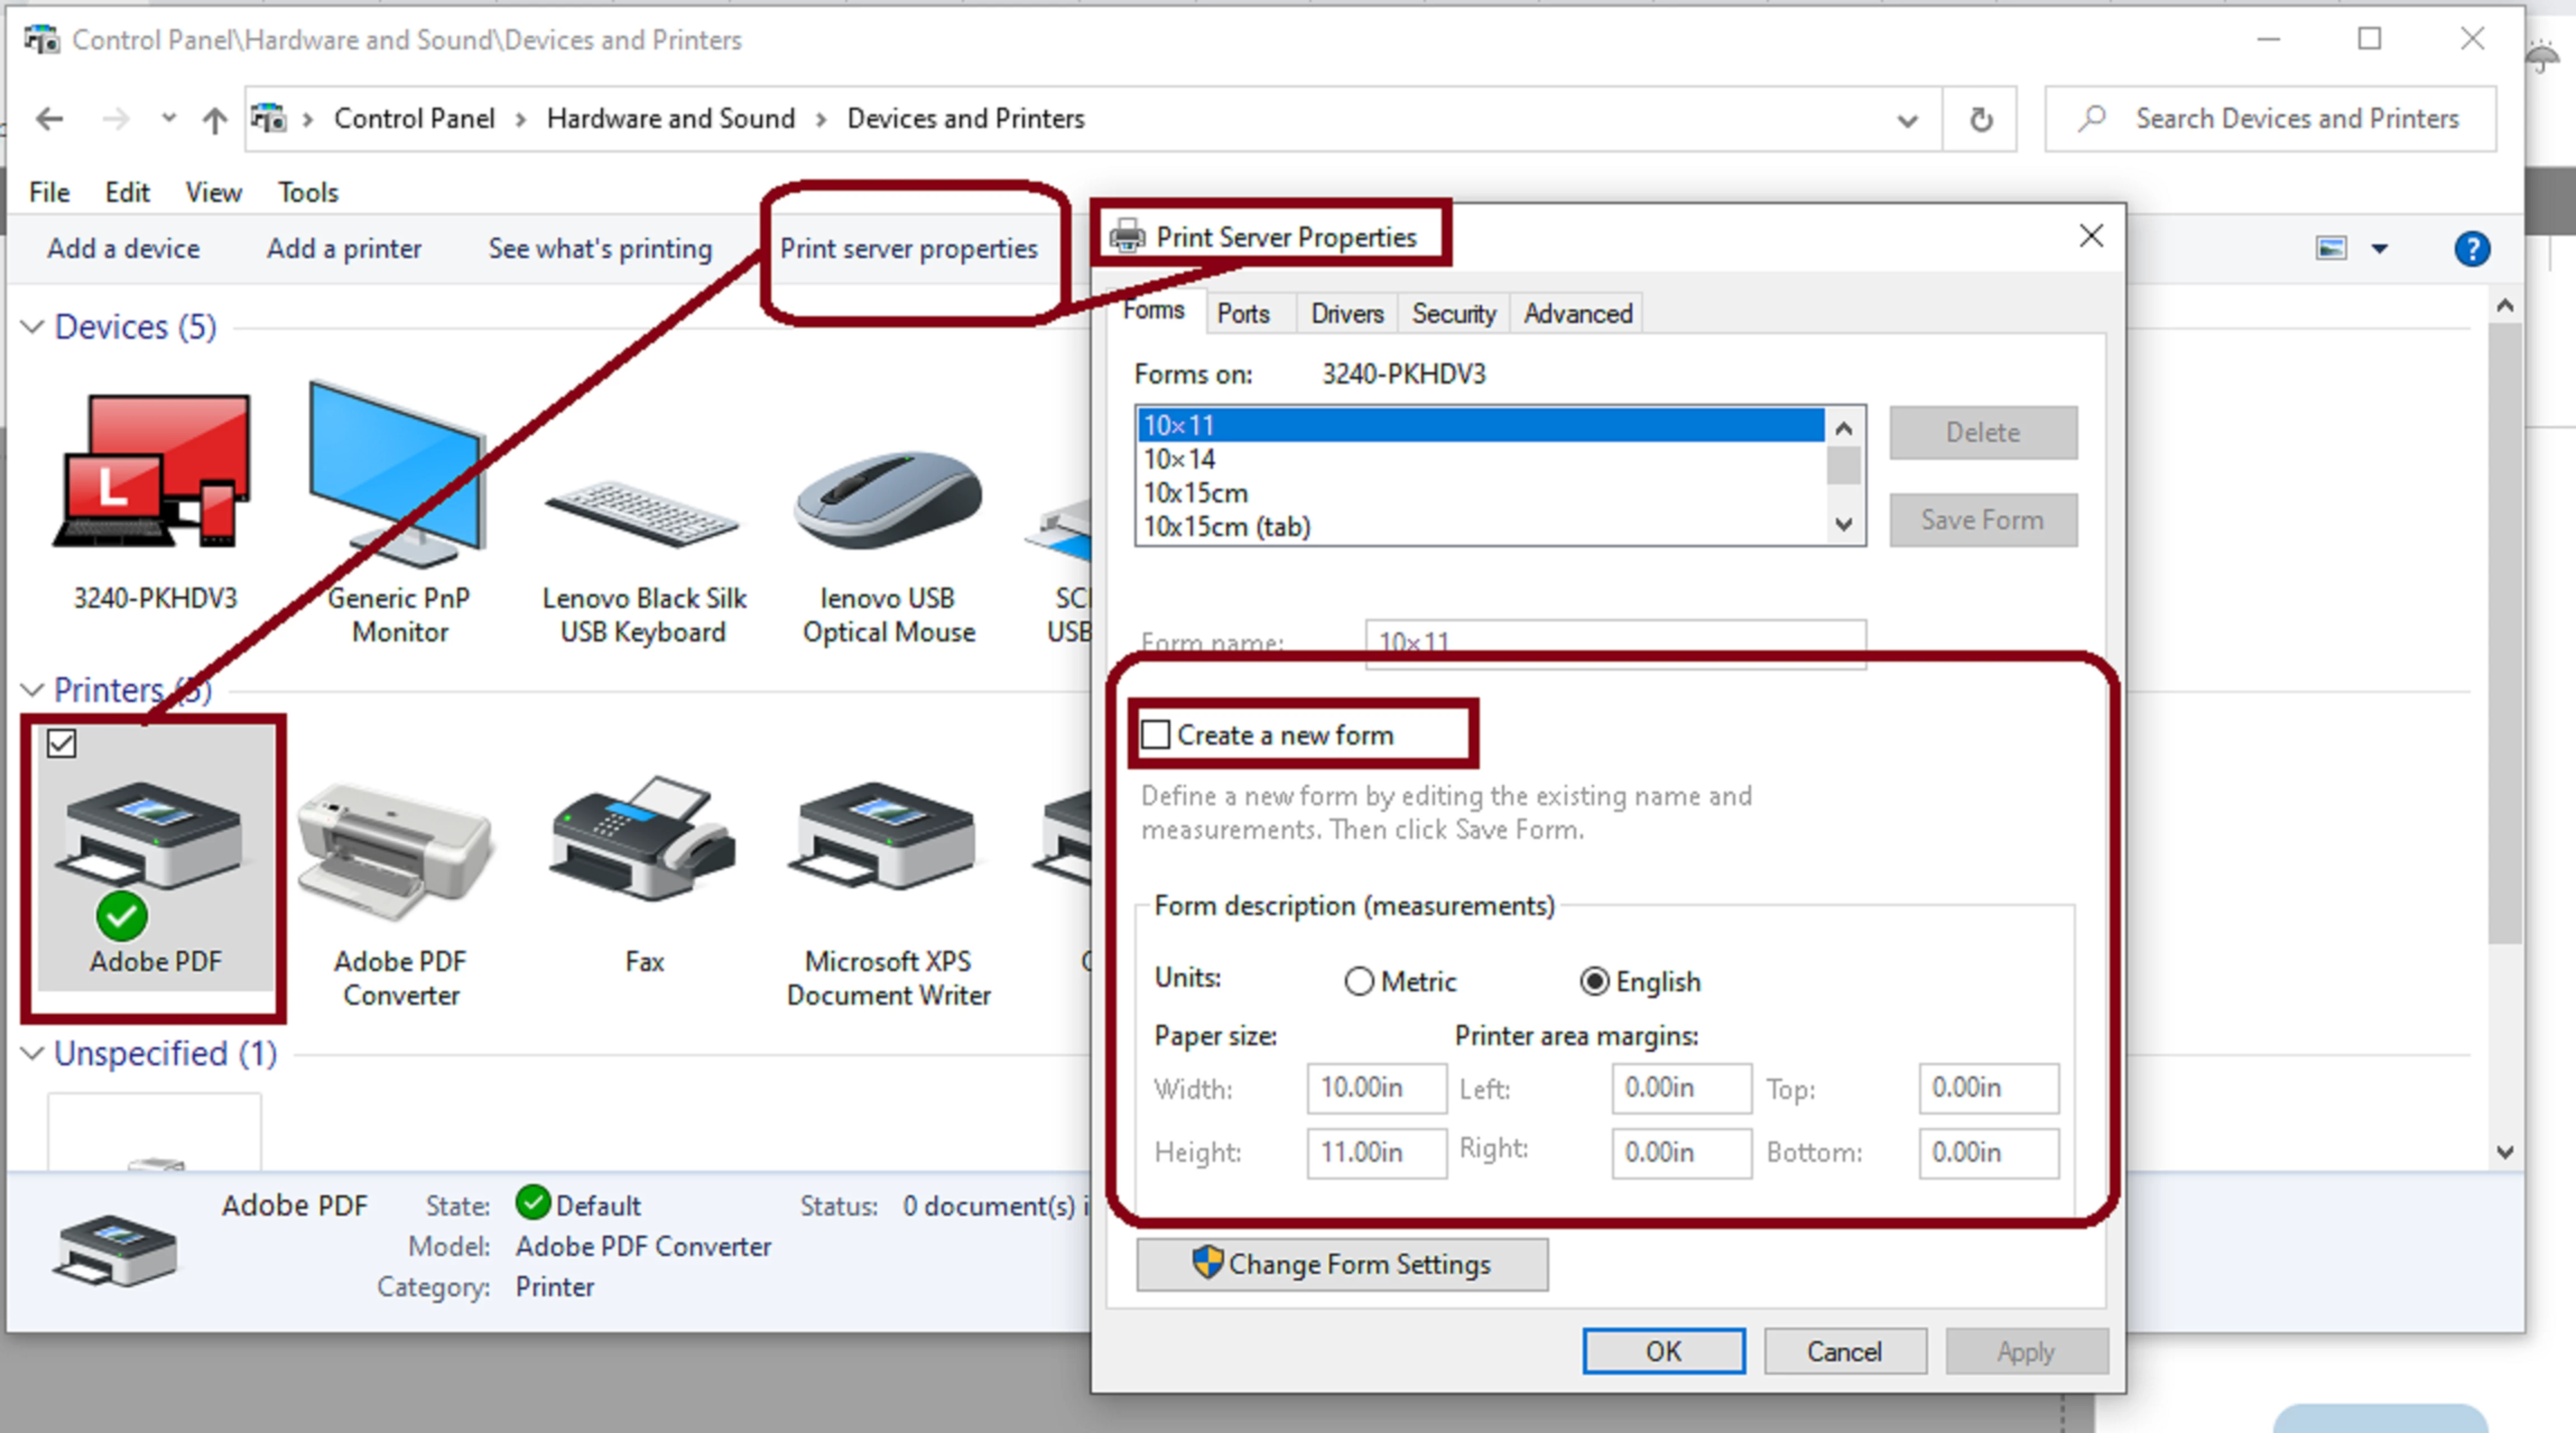Select the Lenovo Black Silk USB Keyboard icon
The width and height of the screenshot is (2576, 1433).
coord(643,514)
